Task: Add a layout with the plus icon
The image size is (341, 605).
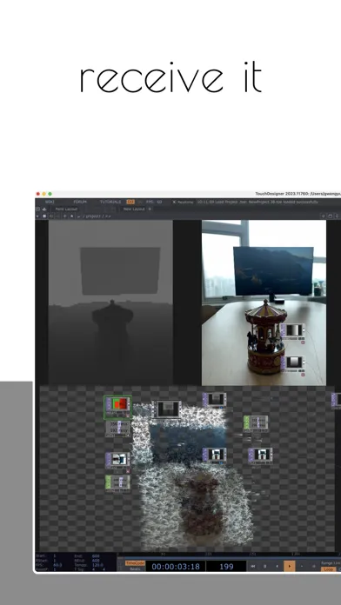Action: pos(150,209)
